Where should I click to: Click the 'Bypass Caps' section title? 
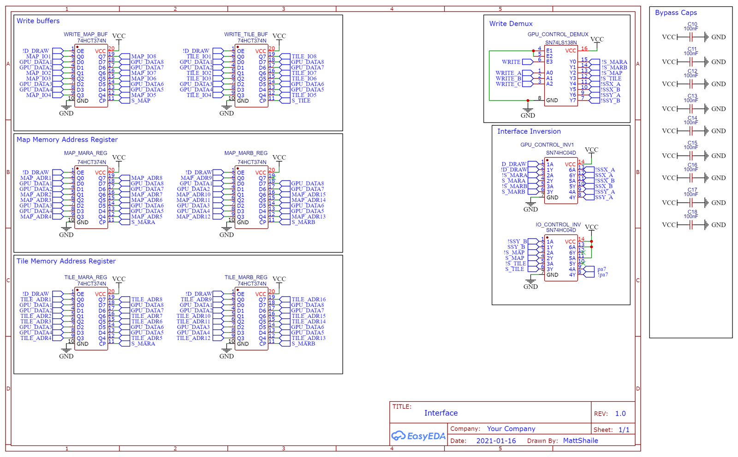676,13
